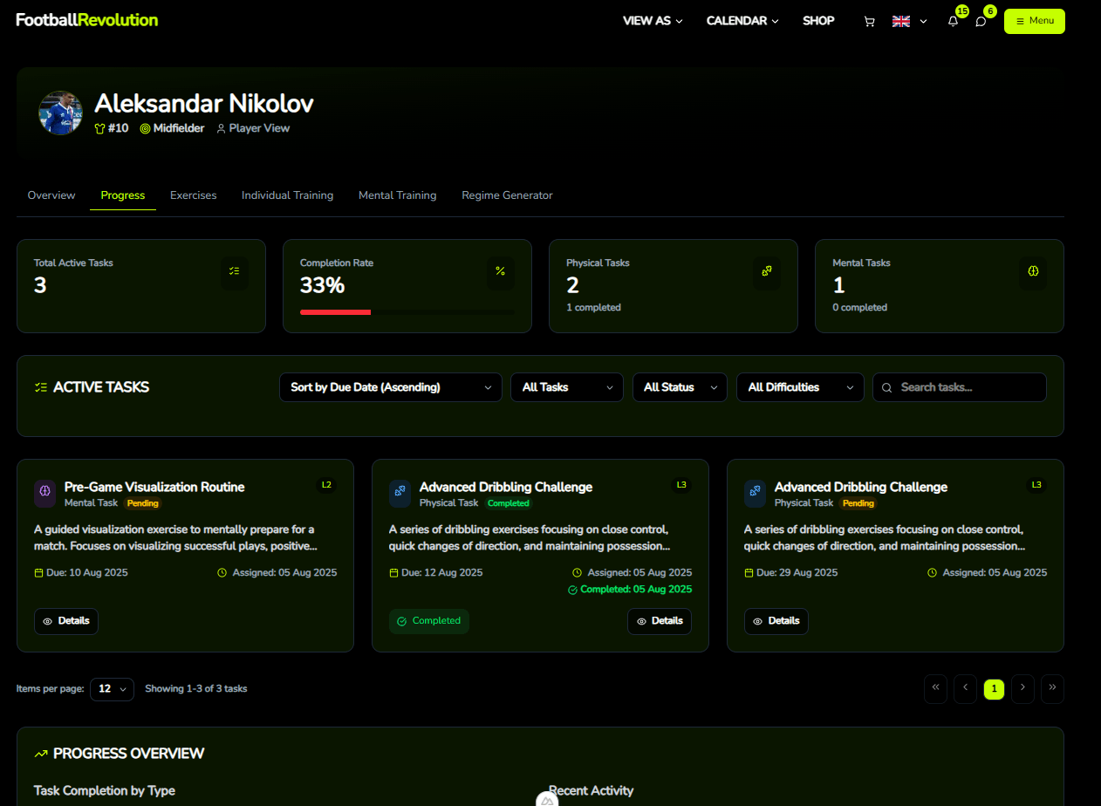View Details of completed Advanced Dribbling Challenge
Image resolution: width=1101 pixels, height=806 pixels.
660,621
